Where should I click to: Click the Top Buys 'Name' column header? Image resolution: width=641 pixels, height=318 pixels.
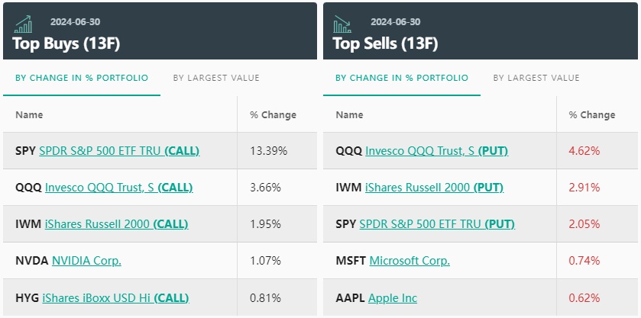(29, 115)
